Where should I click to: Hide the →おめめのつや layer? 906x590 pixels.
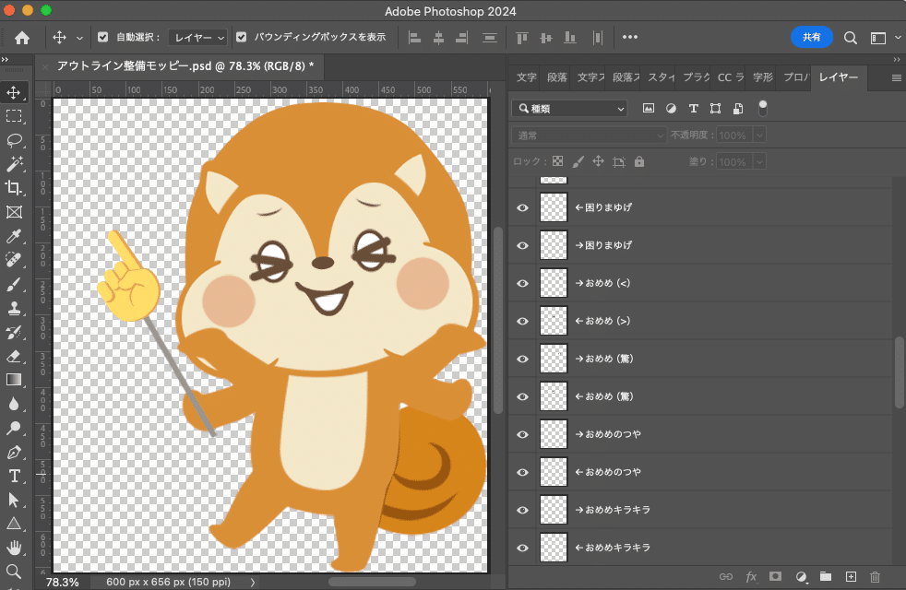pos(522,435)
